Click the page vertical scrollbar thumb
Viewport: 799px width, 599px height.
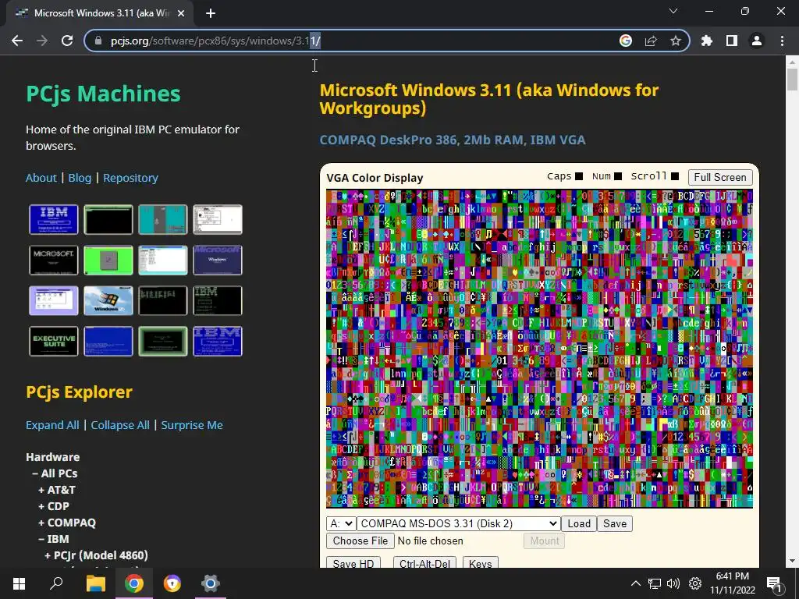point(792,80)
